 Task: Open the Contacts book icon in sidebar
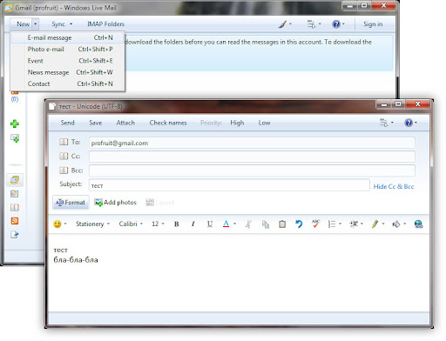[x=15, y=207]
